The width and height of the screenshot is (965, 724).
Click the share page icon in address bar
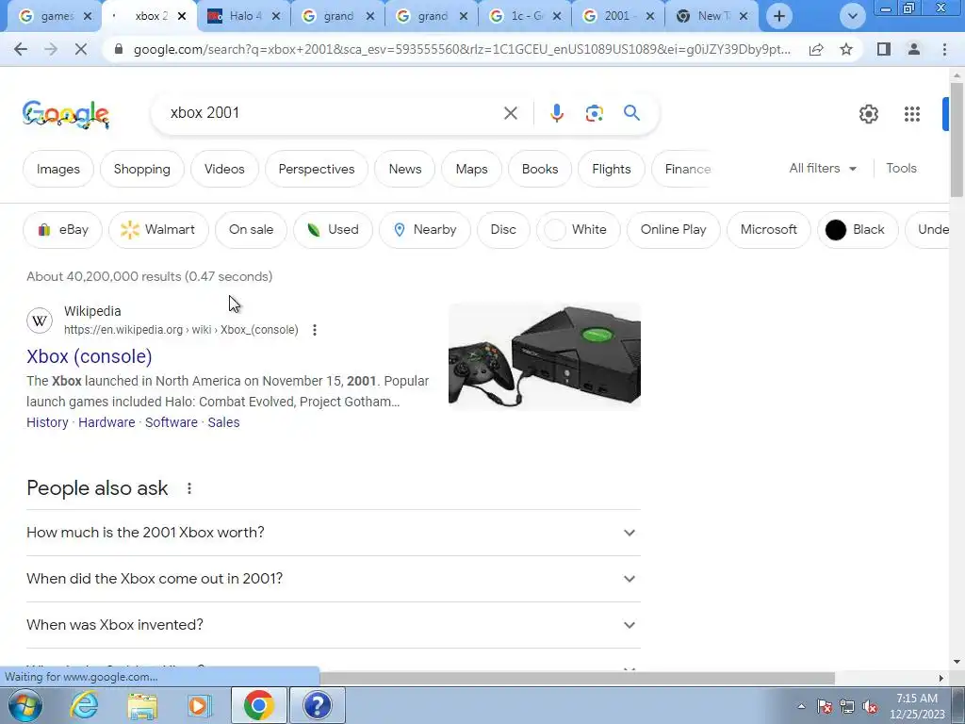click(816, 49)
